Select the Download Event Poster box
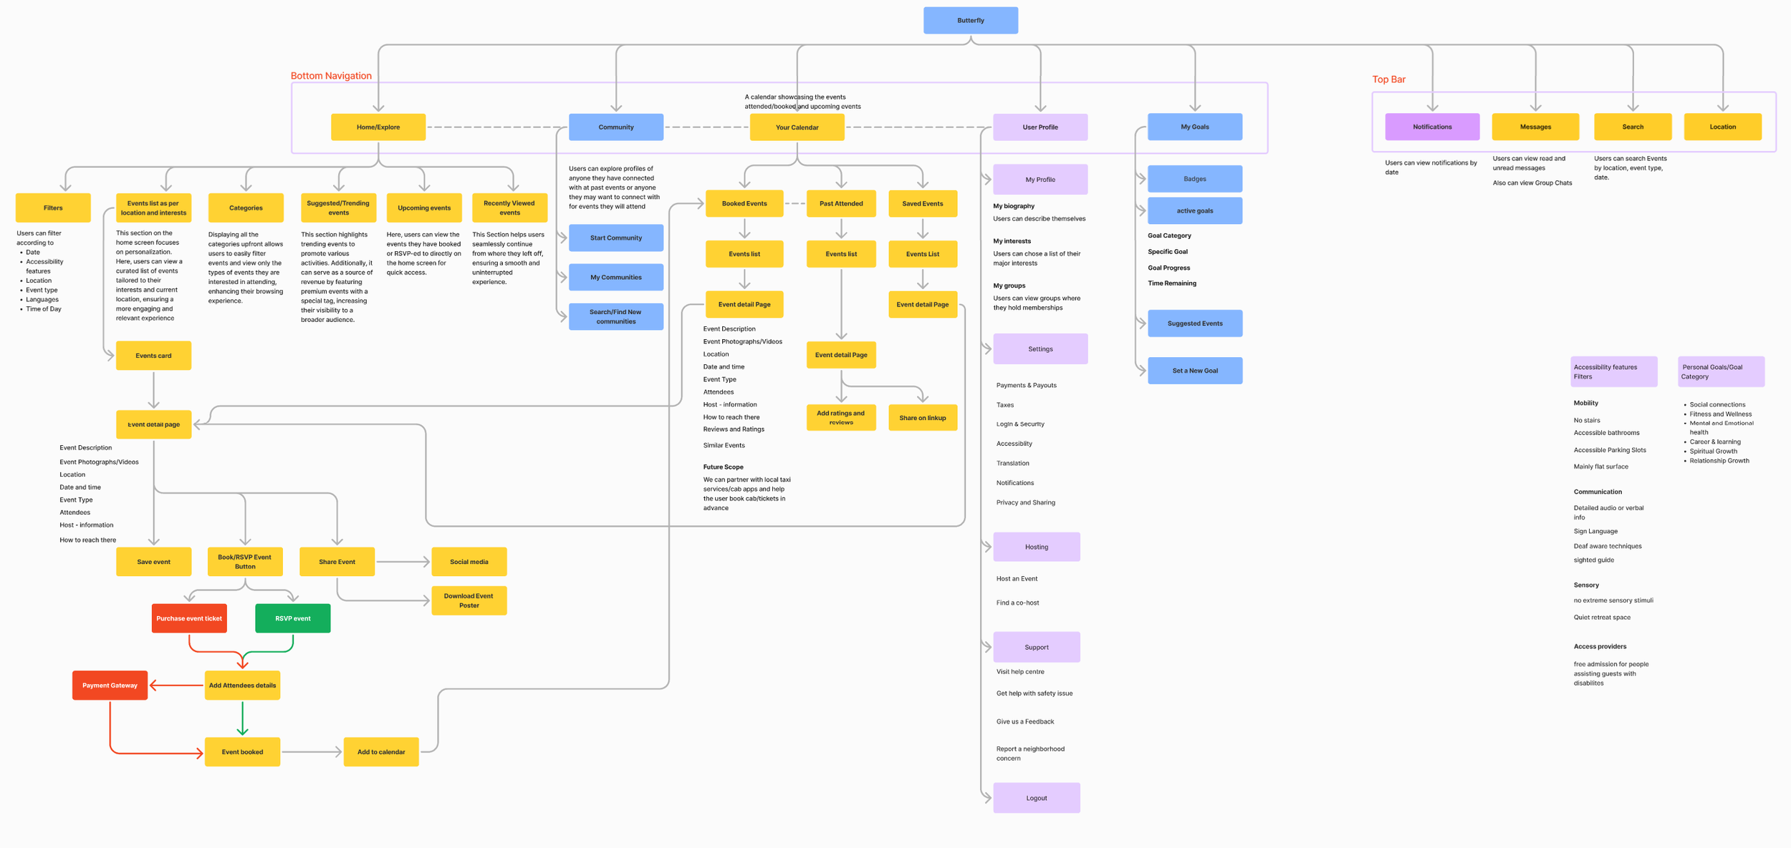This screenshot has height=848, width=1791. click(x=469, y=600)
